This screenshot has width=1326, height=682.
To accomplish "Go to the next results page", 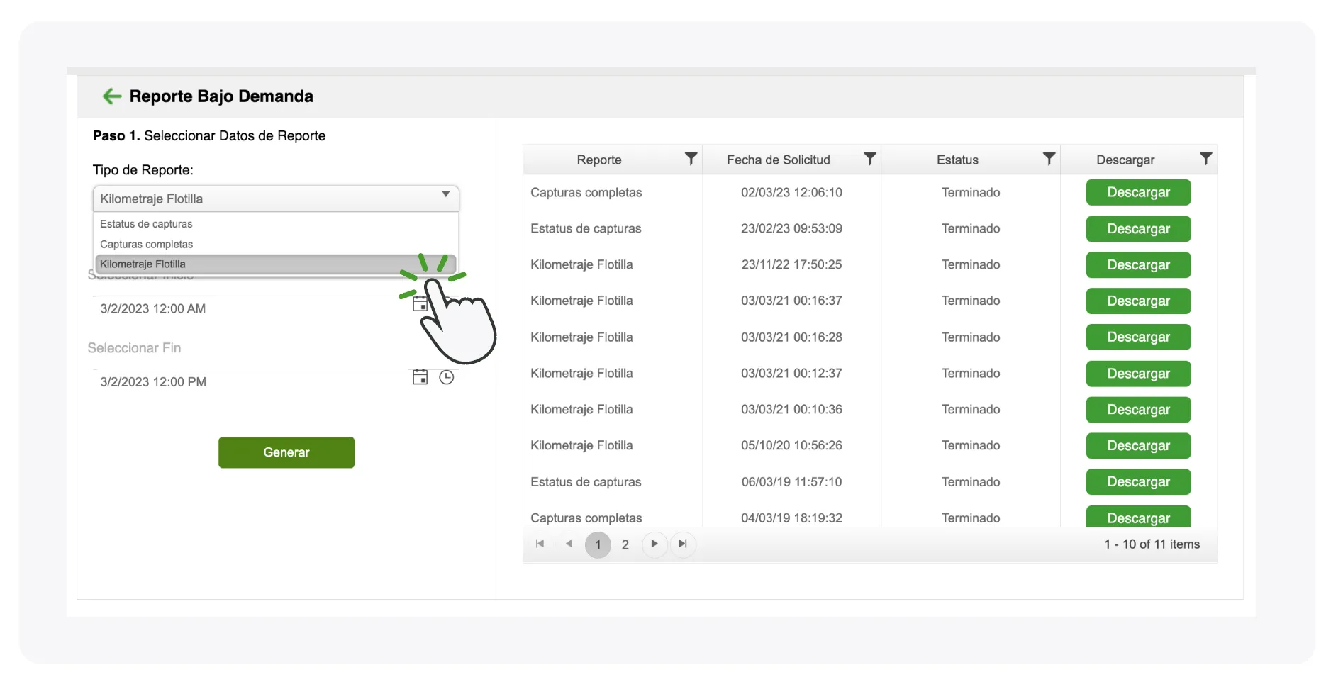I will click(654, 544).
